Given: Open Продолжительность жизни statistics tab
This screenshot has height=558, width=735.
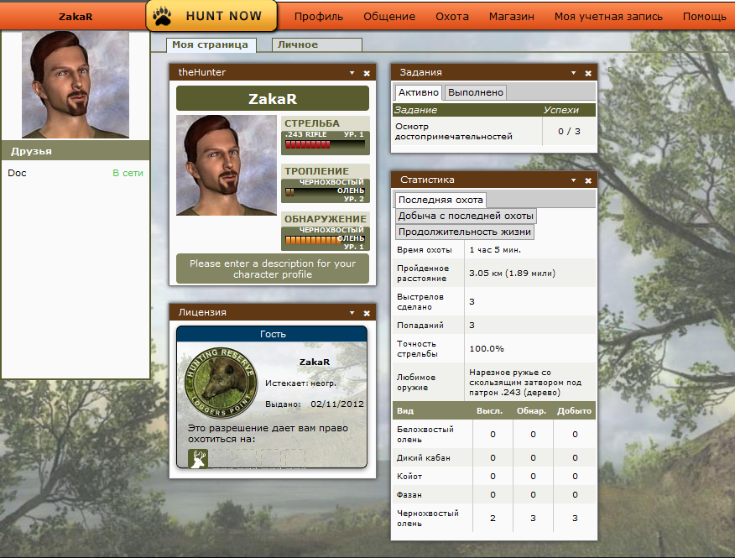Looking at the screenshot, I should 465,232.
